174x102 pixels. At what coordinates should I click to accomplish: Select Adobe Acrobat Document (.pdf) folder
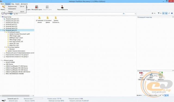click(20, 34)
